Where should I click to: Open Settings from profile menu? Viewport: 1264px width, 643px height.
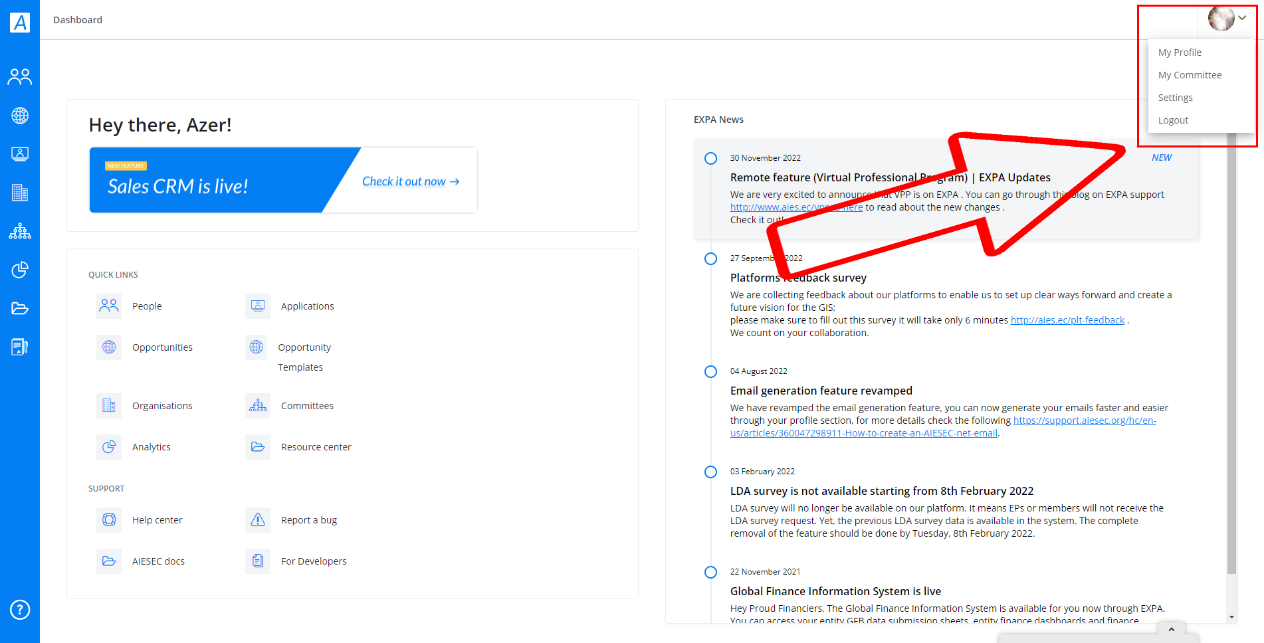click(x=1175, y=98)
